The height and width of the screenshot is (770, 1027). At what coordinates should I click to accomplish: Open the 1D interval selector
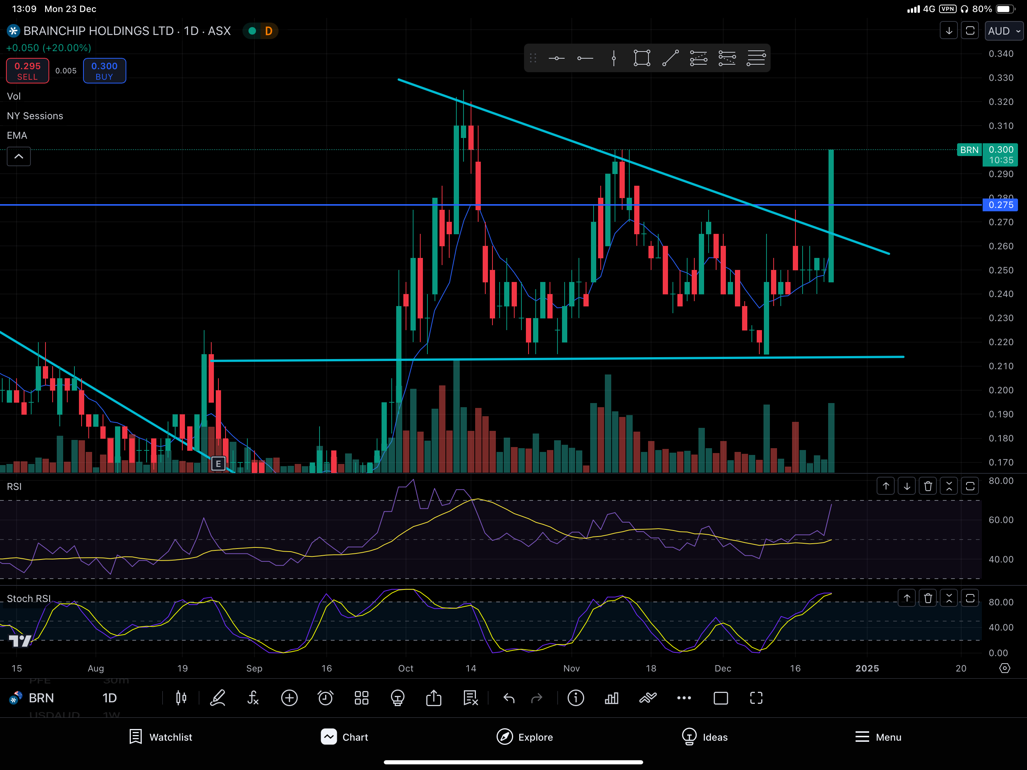tap(109, 698)
